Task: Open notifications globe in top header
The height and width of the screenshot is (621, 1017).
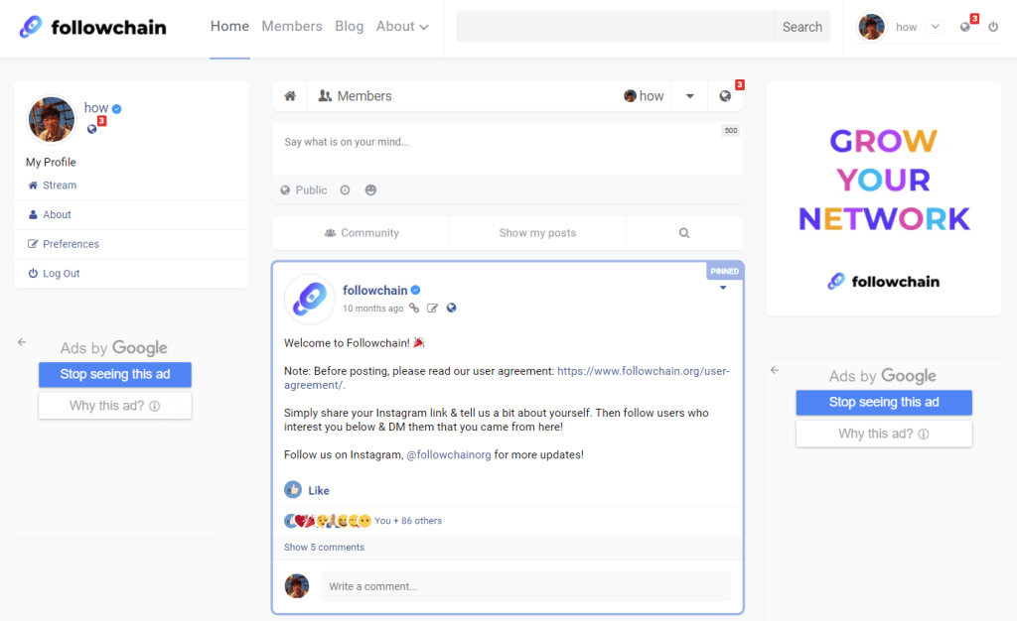Action: [x=965, y=27]
